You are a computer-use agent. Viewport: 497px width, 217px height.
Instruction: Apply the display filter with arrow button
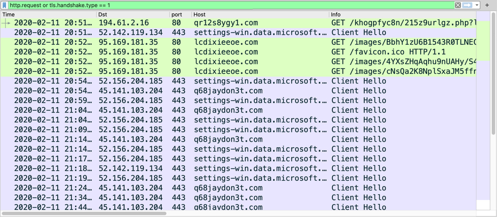coord(467,5)
